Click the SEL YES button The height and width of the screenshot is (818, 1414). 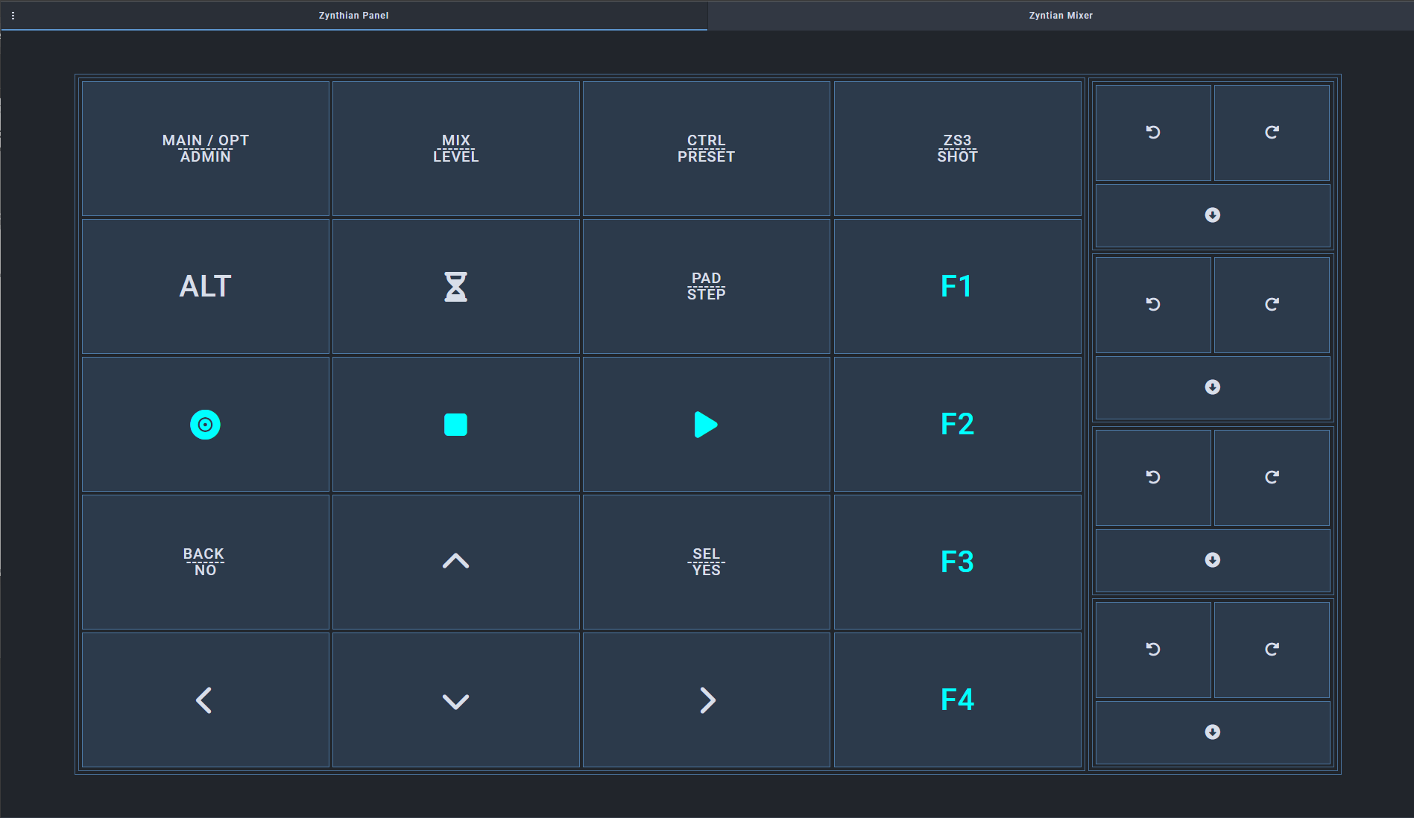(x=707, y=562)
